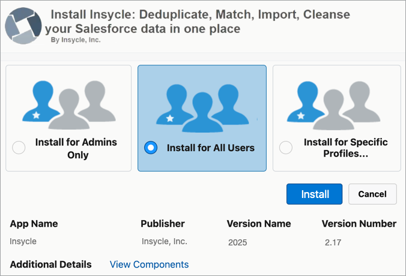The height and width of the screenshot is (276, 406).
Task: Open the View Components link
Action: point(149,265)
